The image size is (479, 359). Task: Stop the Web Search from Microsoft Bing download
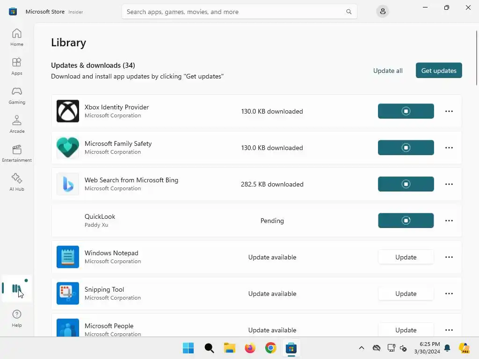(406, 184)
